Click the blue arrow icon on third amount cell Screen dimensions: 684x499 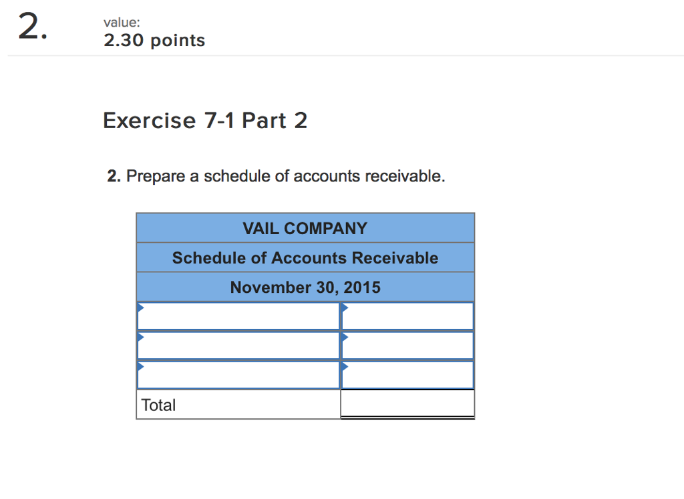click(x=345, y=368)
